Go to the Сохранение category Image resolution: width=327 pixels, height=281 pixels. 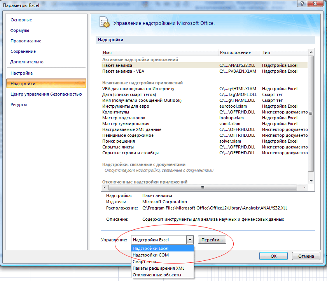coord(23,51)
